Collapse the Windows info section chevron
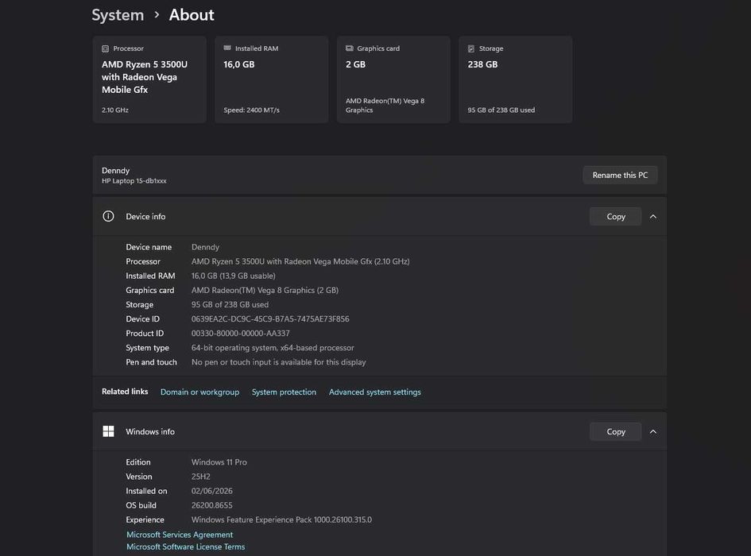The height and width of the screenshot is (556, 751). pos(652,431)
